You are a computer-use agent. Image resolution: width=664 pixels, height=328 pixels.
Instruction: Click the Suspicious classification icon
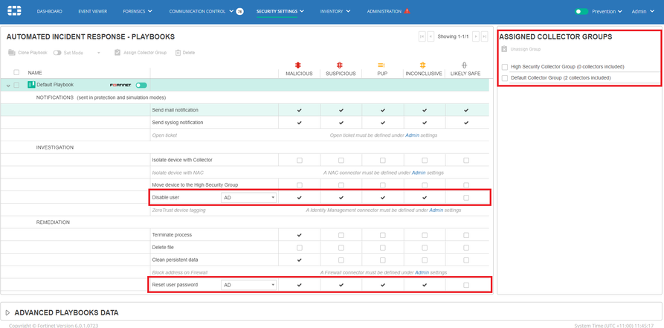tap(340, 65)
